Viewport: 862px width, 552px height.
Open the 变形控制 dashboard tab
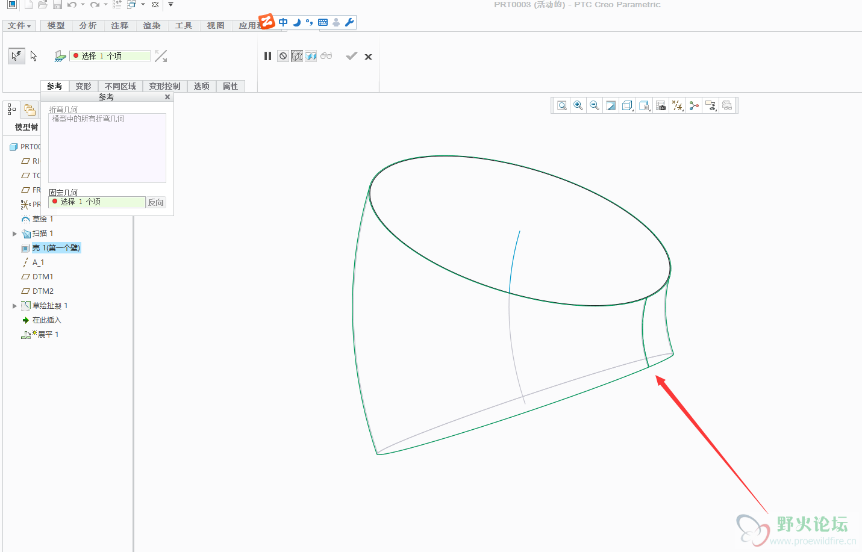(164, 86)
